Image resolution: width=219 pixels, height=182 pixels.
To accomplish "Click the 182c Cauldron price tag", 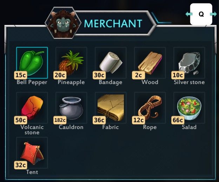I will point(60,120).
